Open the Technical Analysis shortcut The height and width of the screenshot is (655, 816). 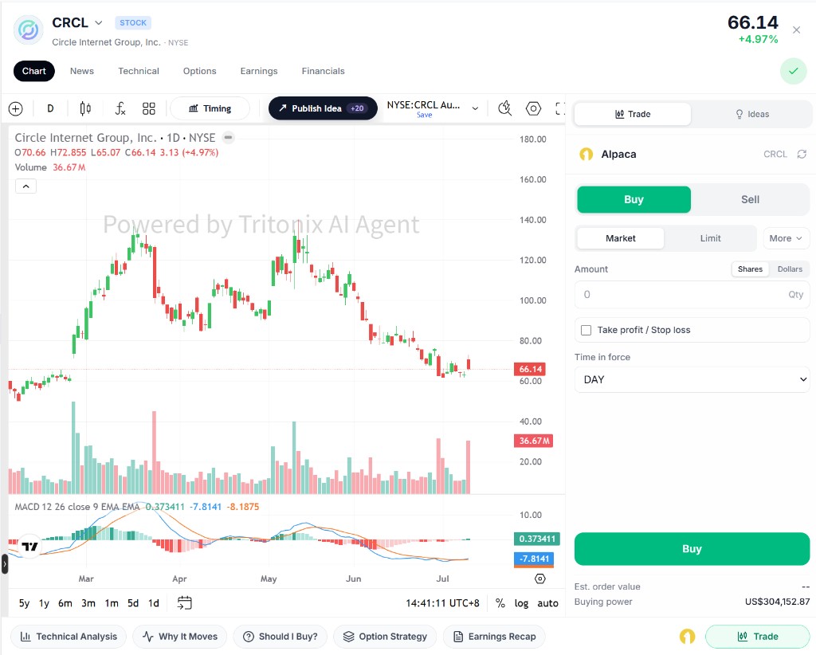69,636
